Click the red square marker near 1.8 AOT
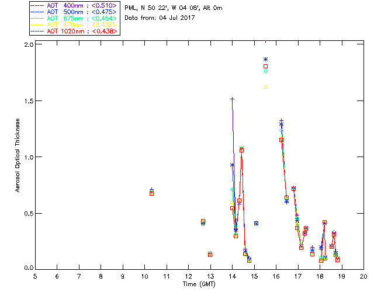 (x=266, y=67)
